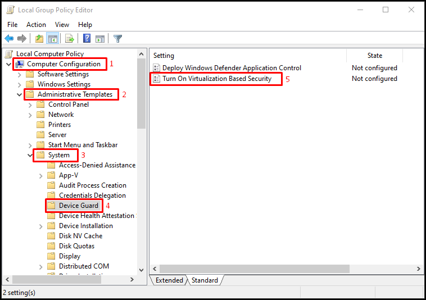Click the Server folder icon

[x=40, y=135]
